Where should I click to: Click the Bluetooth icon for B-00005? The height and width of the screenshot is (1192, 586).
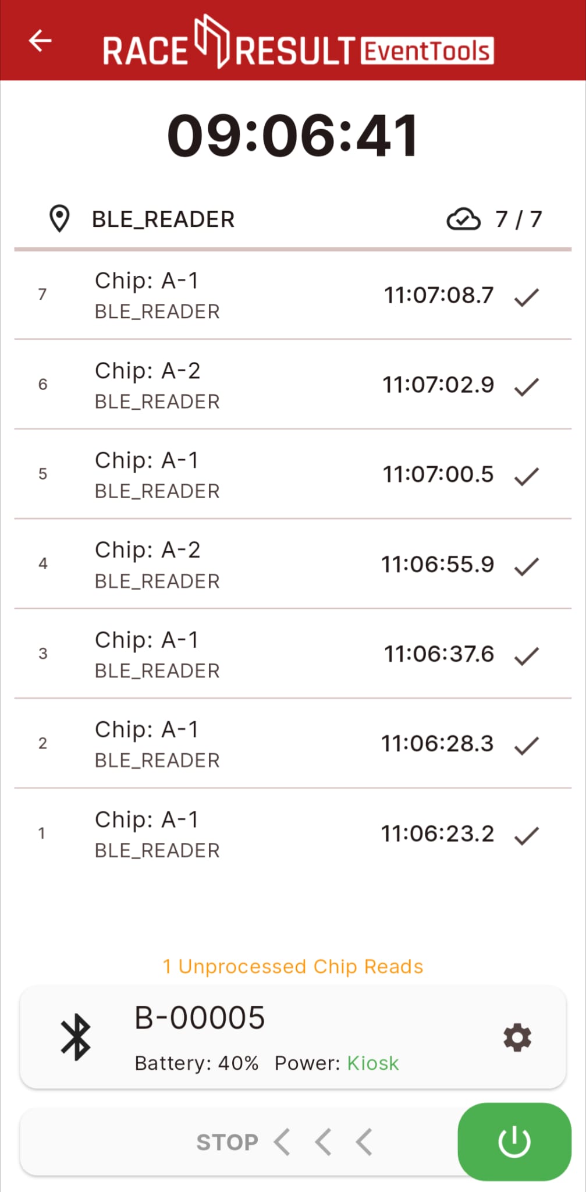pos(76,1037)
